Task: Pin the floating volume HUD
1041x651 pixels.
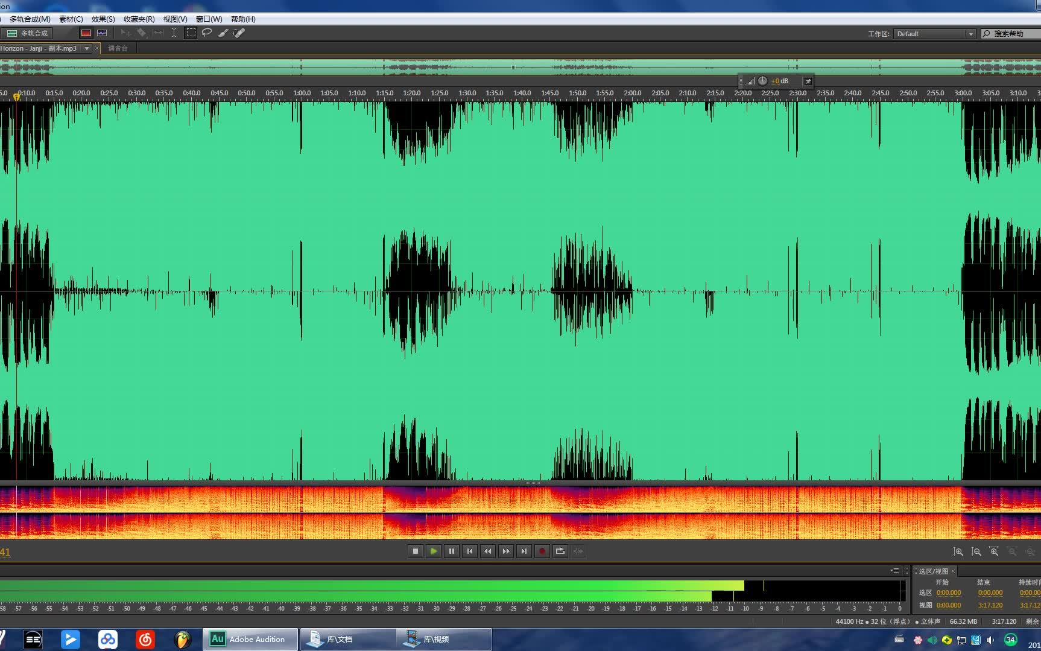Action: click(808, 81)
